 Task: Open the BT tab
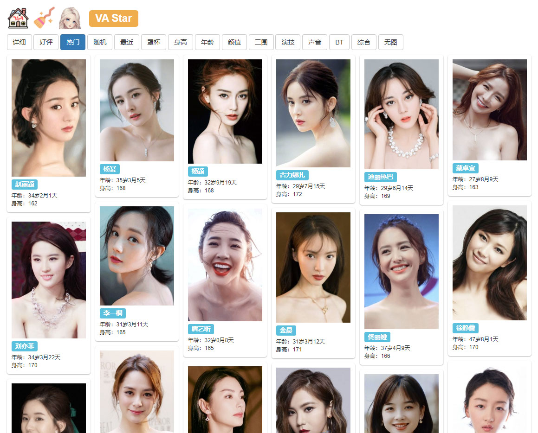(339, 42)
